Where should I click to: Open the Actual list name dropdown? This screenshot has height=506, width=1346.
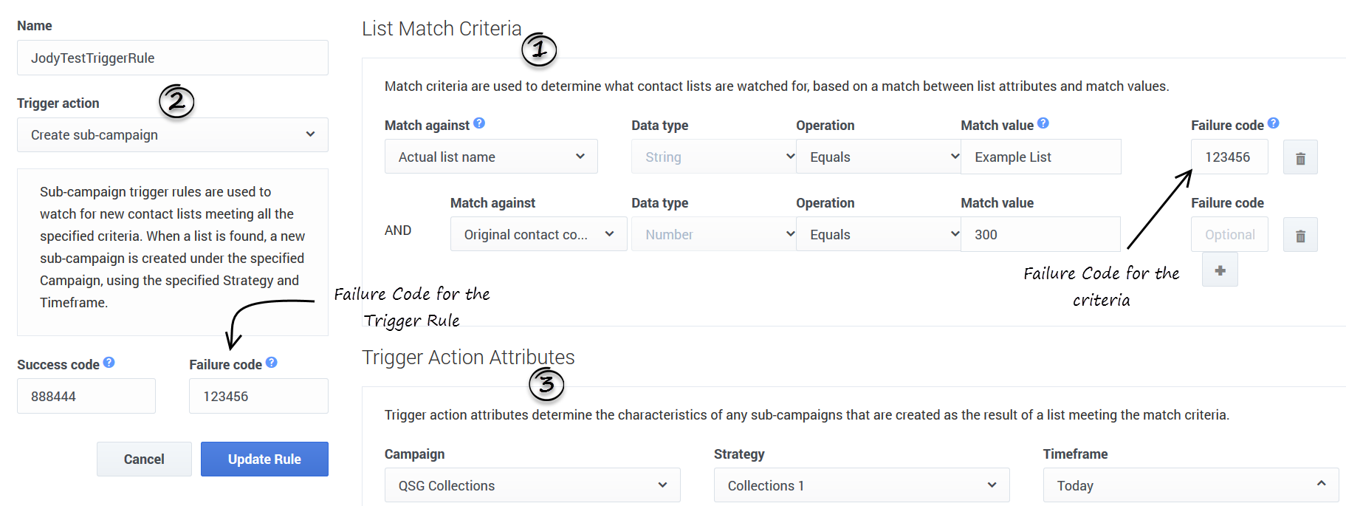pyautogui.click(x=490, y=157)
